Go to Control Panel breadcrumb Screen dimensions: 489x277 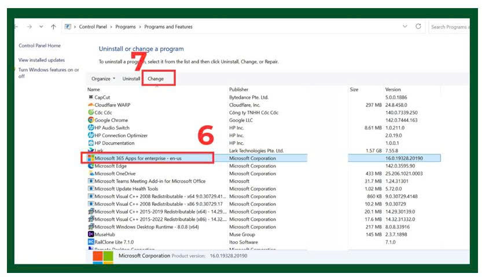point(93,27)
